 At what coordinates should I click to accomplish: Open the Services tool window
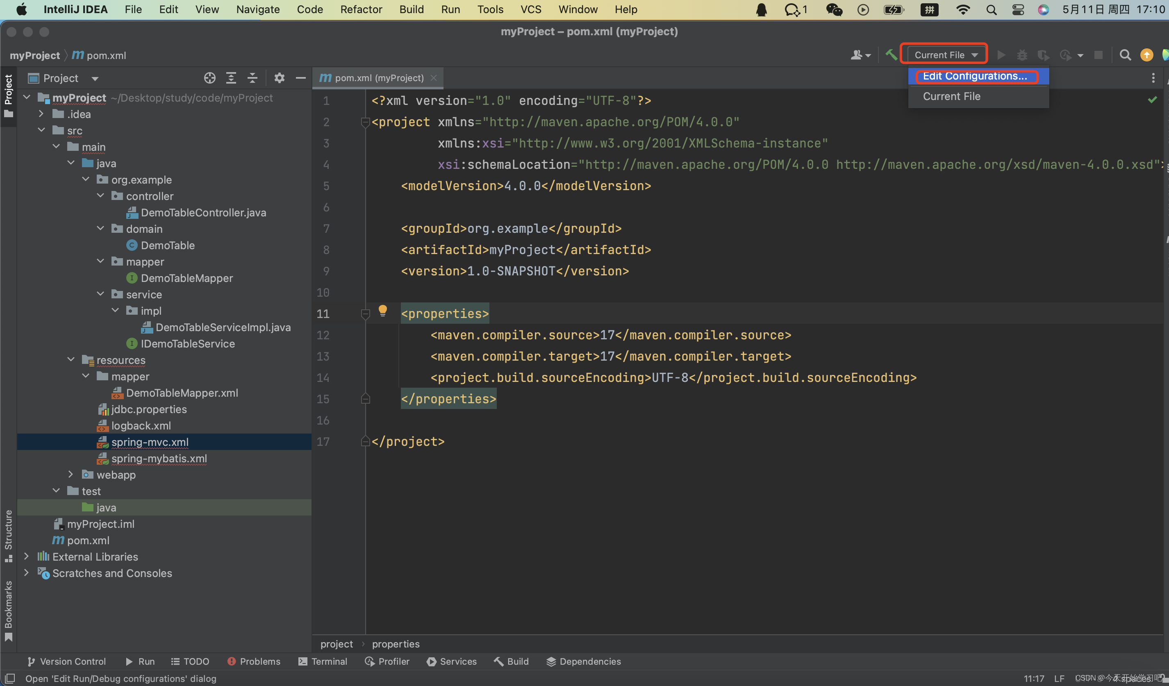point(452,661)
